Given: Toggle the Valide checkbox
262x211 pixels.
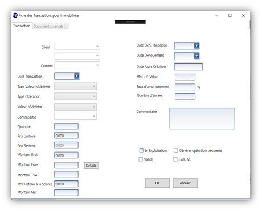Looking at the screenshot, I should pyautogui.click(x=141, y=159).
